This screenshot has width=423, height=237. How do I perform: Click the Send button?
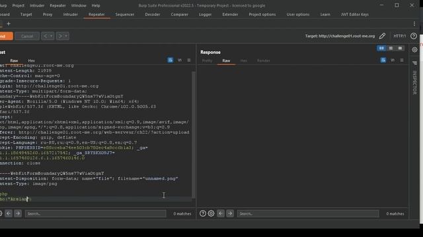[x=6, y=36]
